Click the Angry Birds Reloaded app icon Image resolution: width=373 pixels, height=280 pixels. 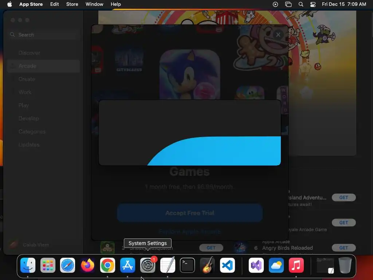tap(240, 248)
